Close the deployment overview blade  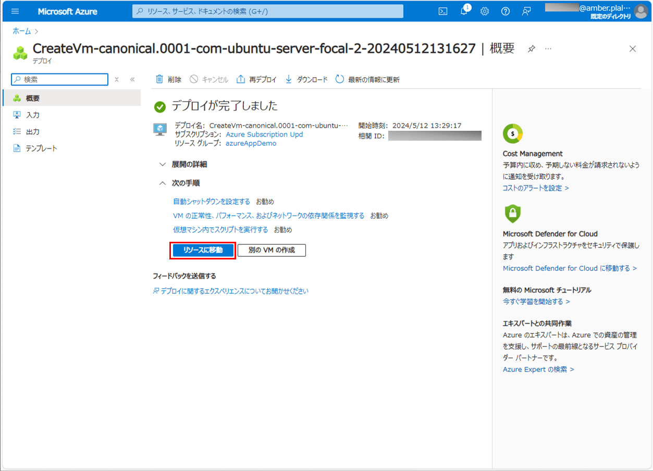633,49
